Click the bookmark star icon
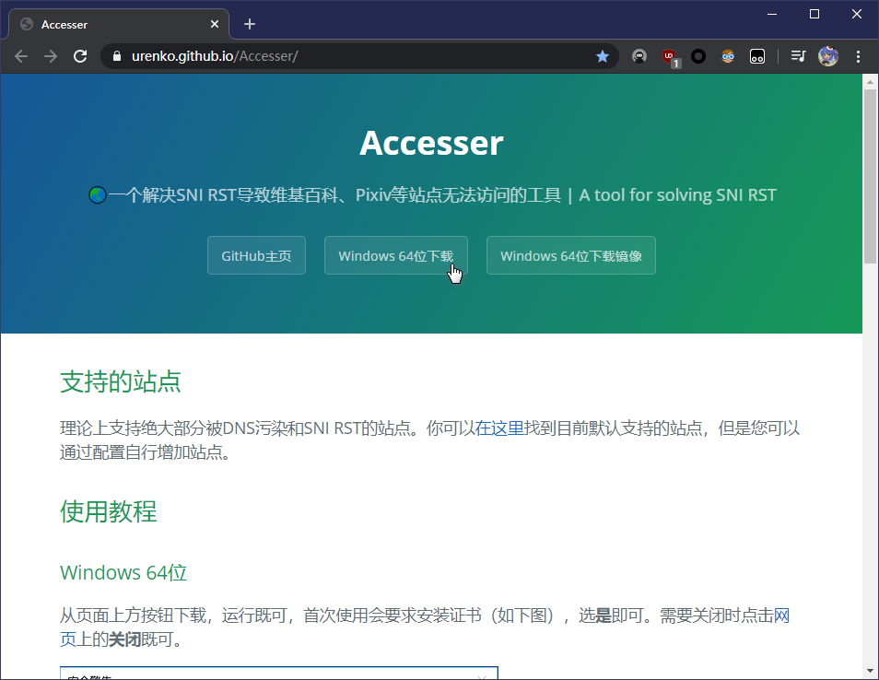Image resolution: width=879 pixels, height=680 pixels. (603, 56)
